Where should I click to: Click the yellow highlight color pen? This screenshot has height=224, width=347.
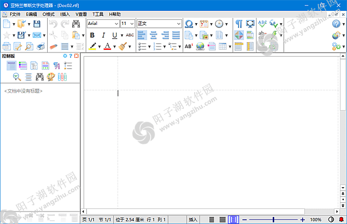[92, 47]
